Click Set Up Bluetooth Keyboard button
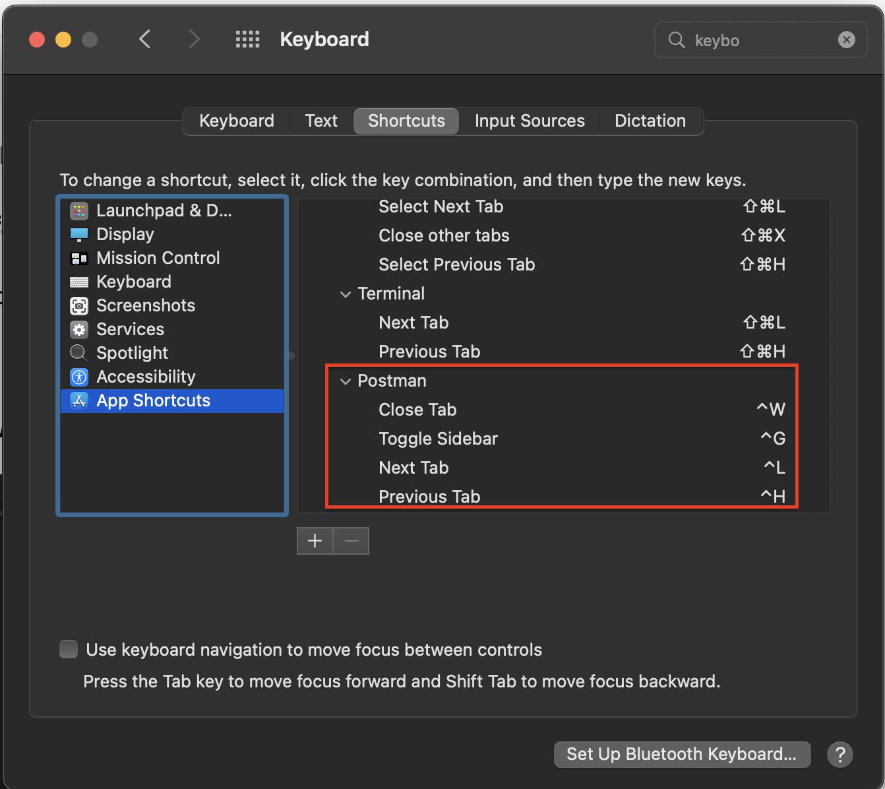The width and height of the screenshot is (885, 789). (682, 754)
